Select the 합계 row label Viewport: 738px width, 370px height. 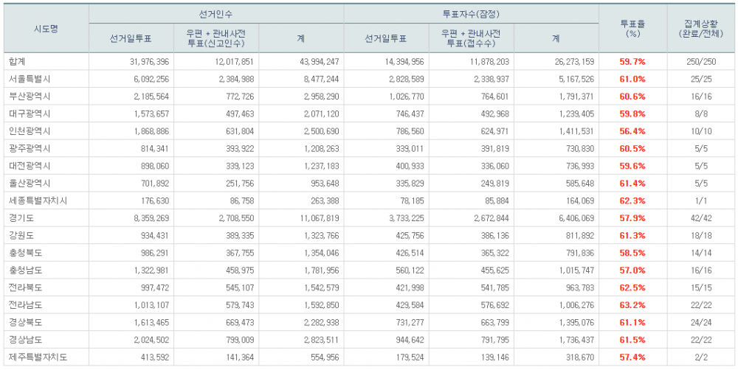point(16,62)
